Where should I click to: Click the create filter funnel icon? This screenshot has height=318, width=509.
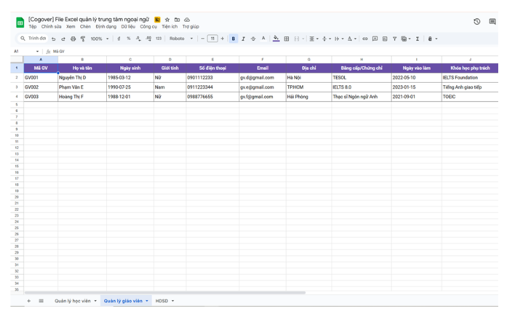tap(394, 39)
